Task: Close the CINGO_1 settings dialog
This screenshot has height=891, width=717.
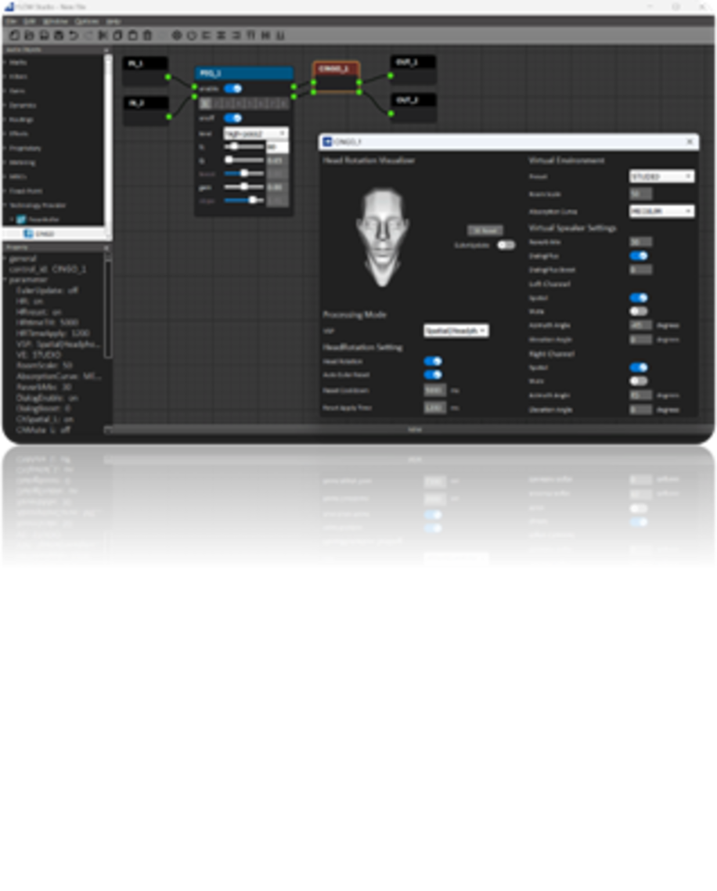Action: [x=690, y=142]
